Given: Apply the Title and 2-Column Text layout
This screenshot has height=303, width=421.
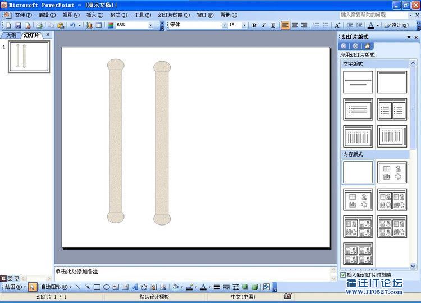Looking at the screenshot, I should [x=392, y=109].
